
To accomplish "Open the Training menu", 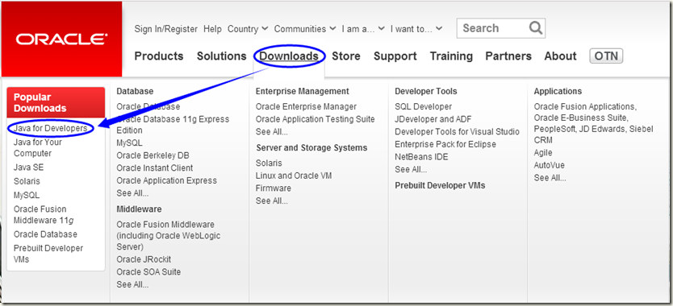I will [452, 56].
